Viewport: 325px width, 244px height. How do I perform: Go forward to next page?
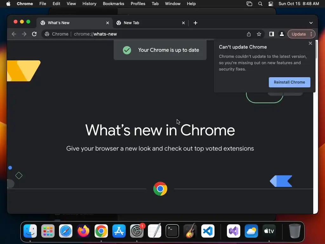pyautogui.click(x=24, y=34)
